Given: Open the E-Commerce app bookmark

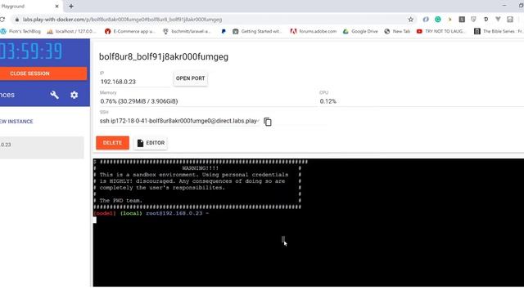Looking at the screenshot, I should pos(129,31).
